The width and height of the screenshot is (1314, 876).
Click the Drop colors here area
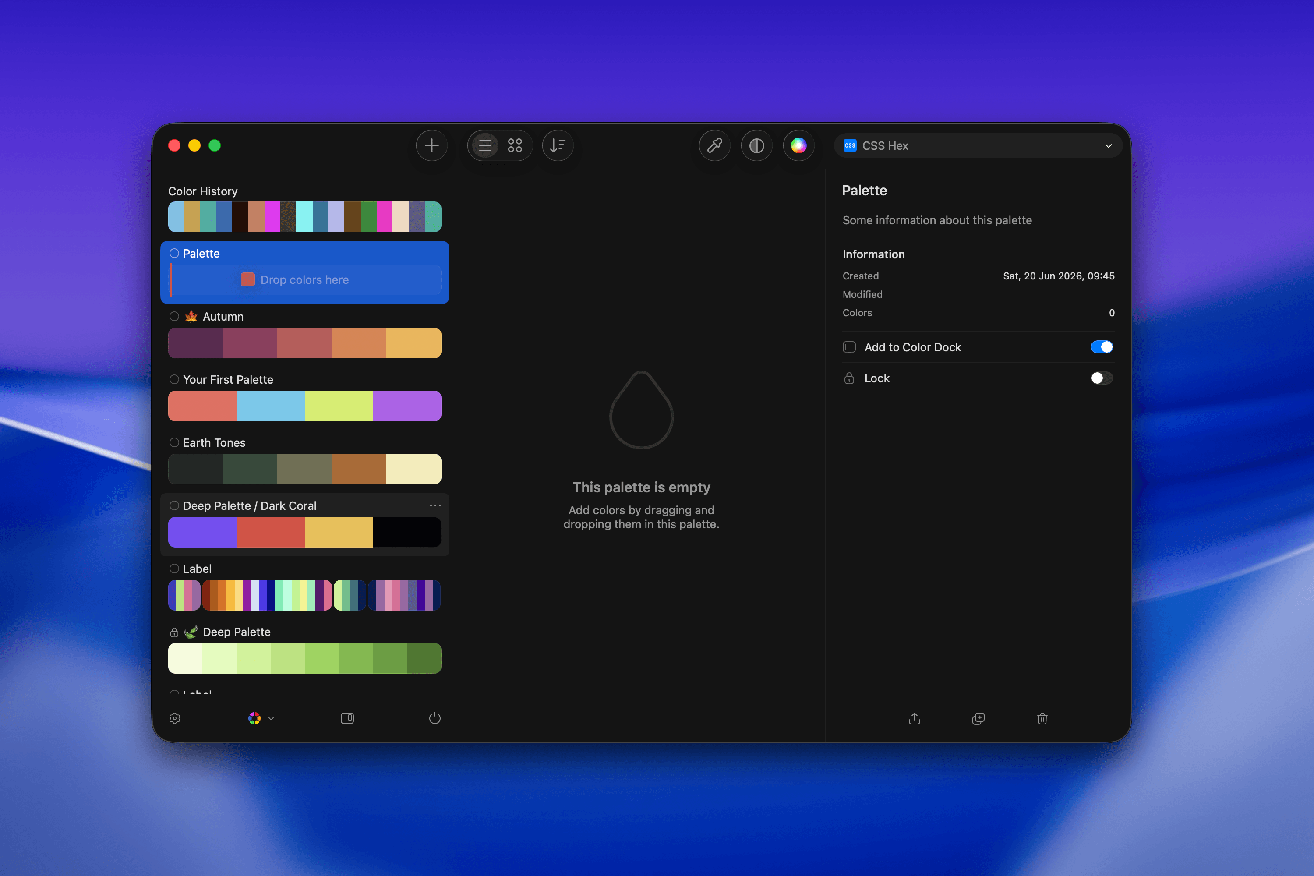(x=304, y=280)
